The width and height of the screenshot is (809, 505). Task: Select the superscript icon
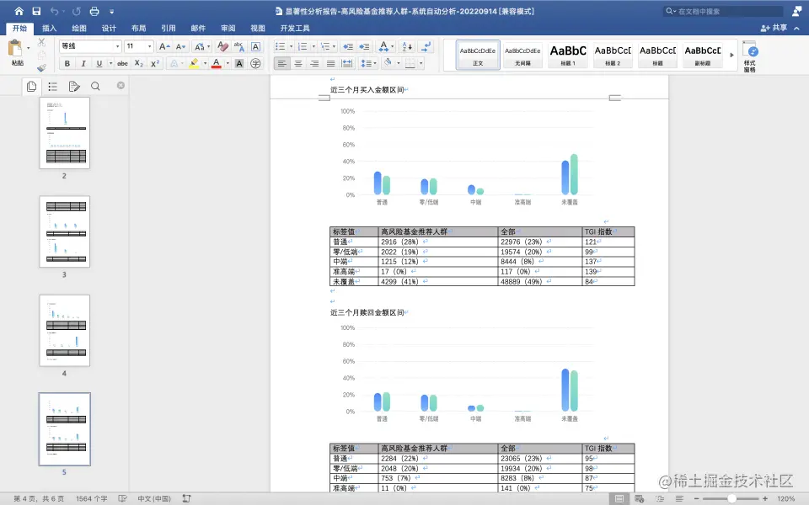click(154, 63)
